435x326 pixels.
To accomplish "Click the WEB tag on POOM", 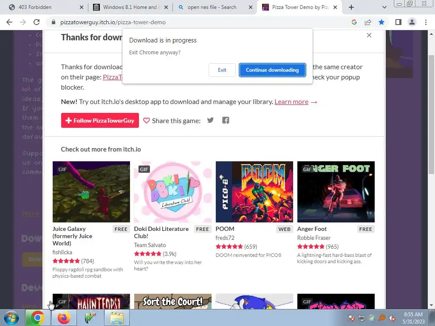I will (x=284, y=229).
